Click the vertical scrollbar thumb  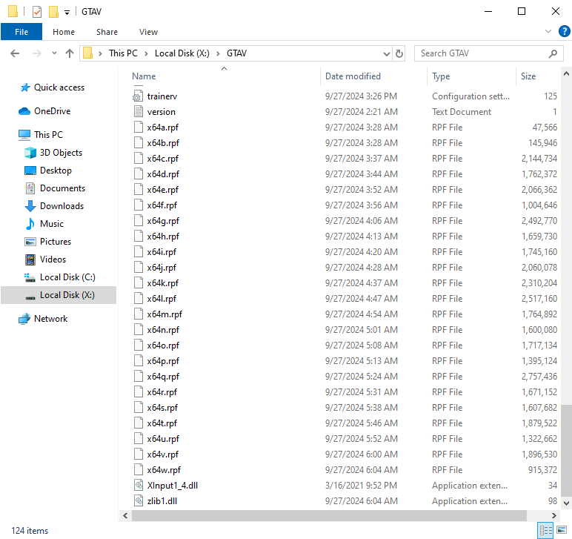566,450
